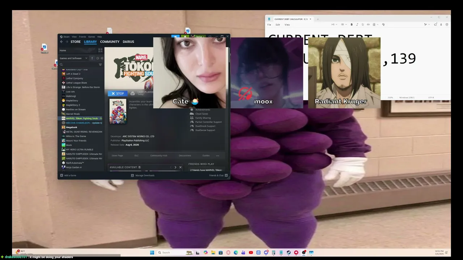463x260 pixels.
Task: Select Mabinogi in library list
Action: [71, 96]
